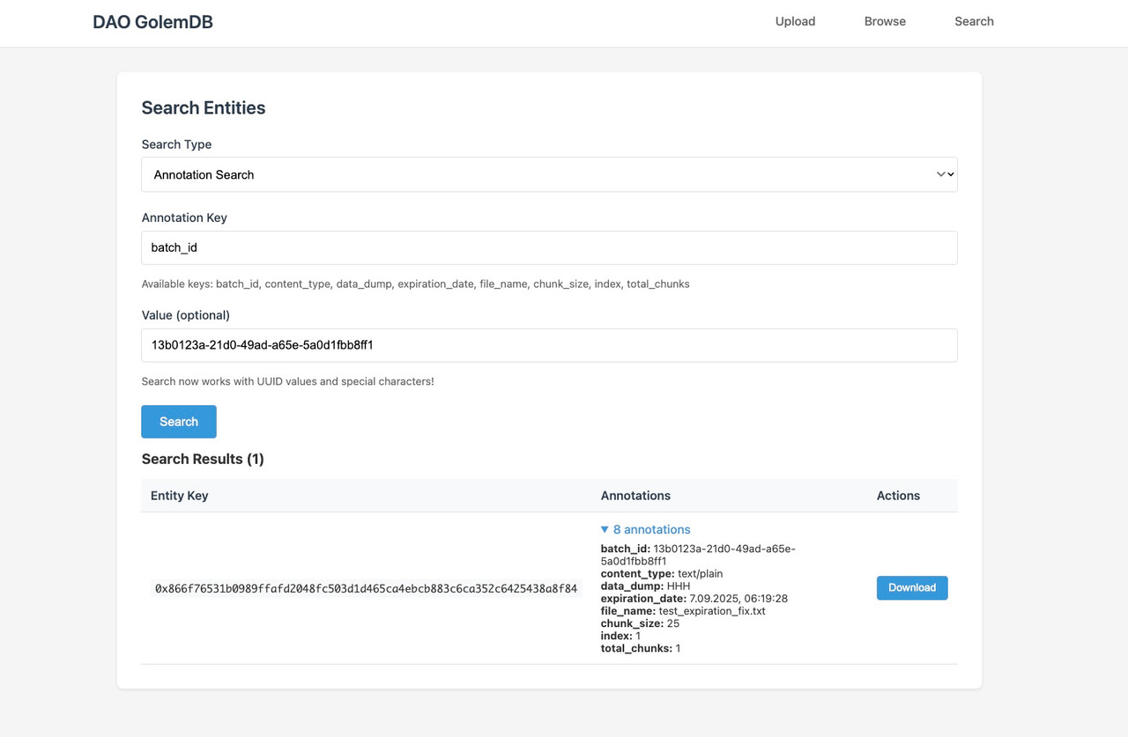1128x737 pixels.
Task: Click the Annotations column header
Action: coord(635,495)
